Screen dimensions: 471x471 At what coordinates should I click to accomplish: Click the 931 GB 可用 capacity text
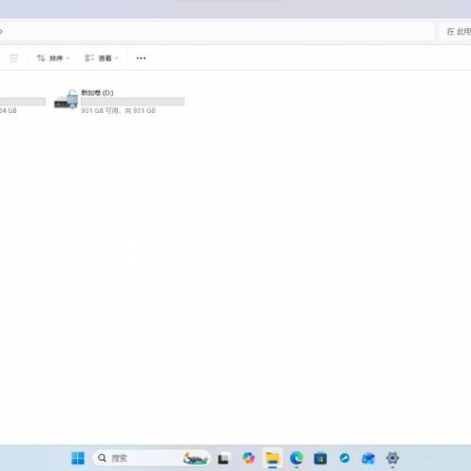point(119,110)
